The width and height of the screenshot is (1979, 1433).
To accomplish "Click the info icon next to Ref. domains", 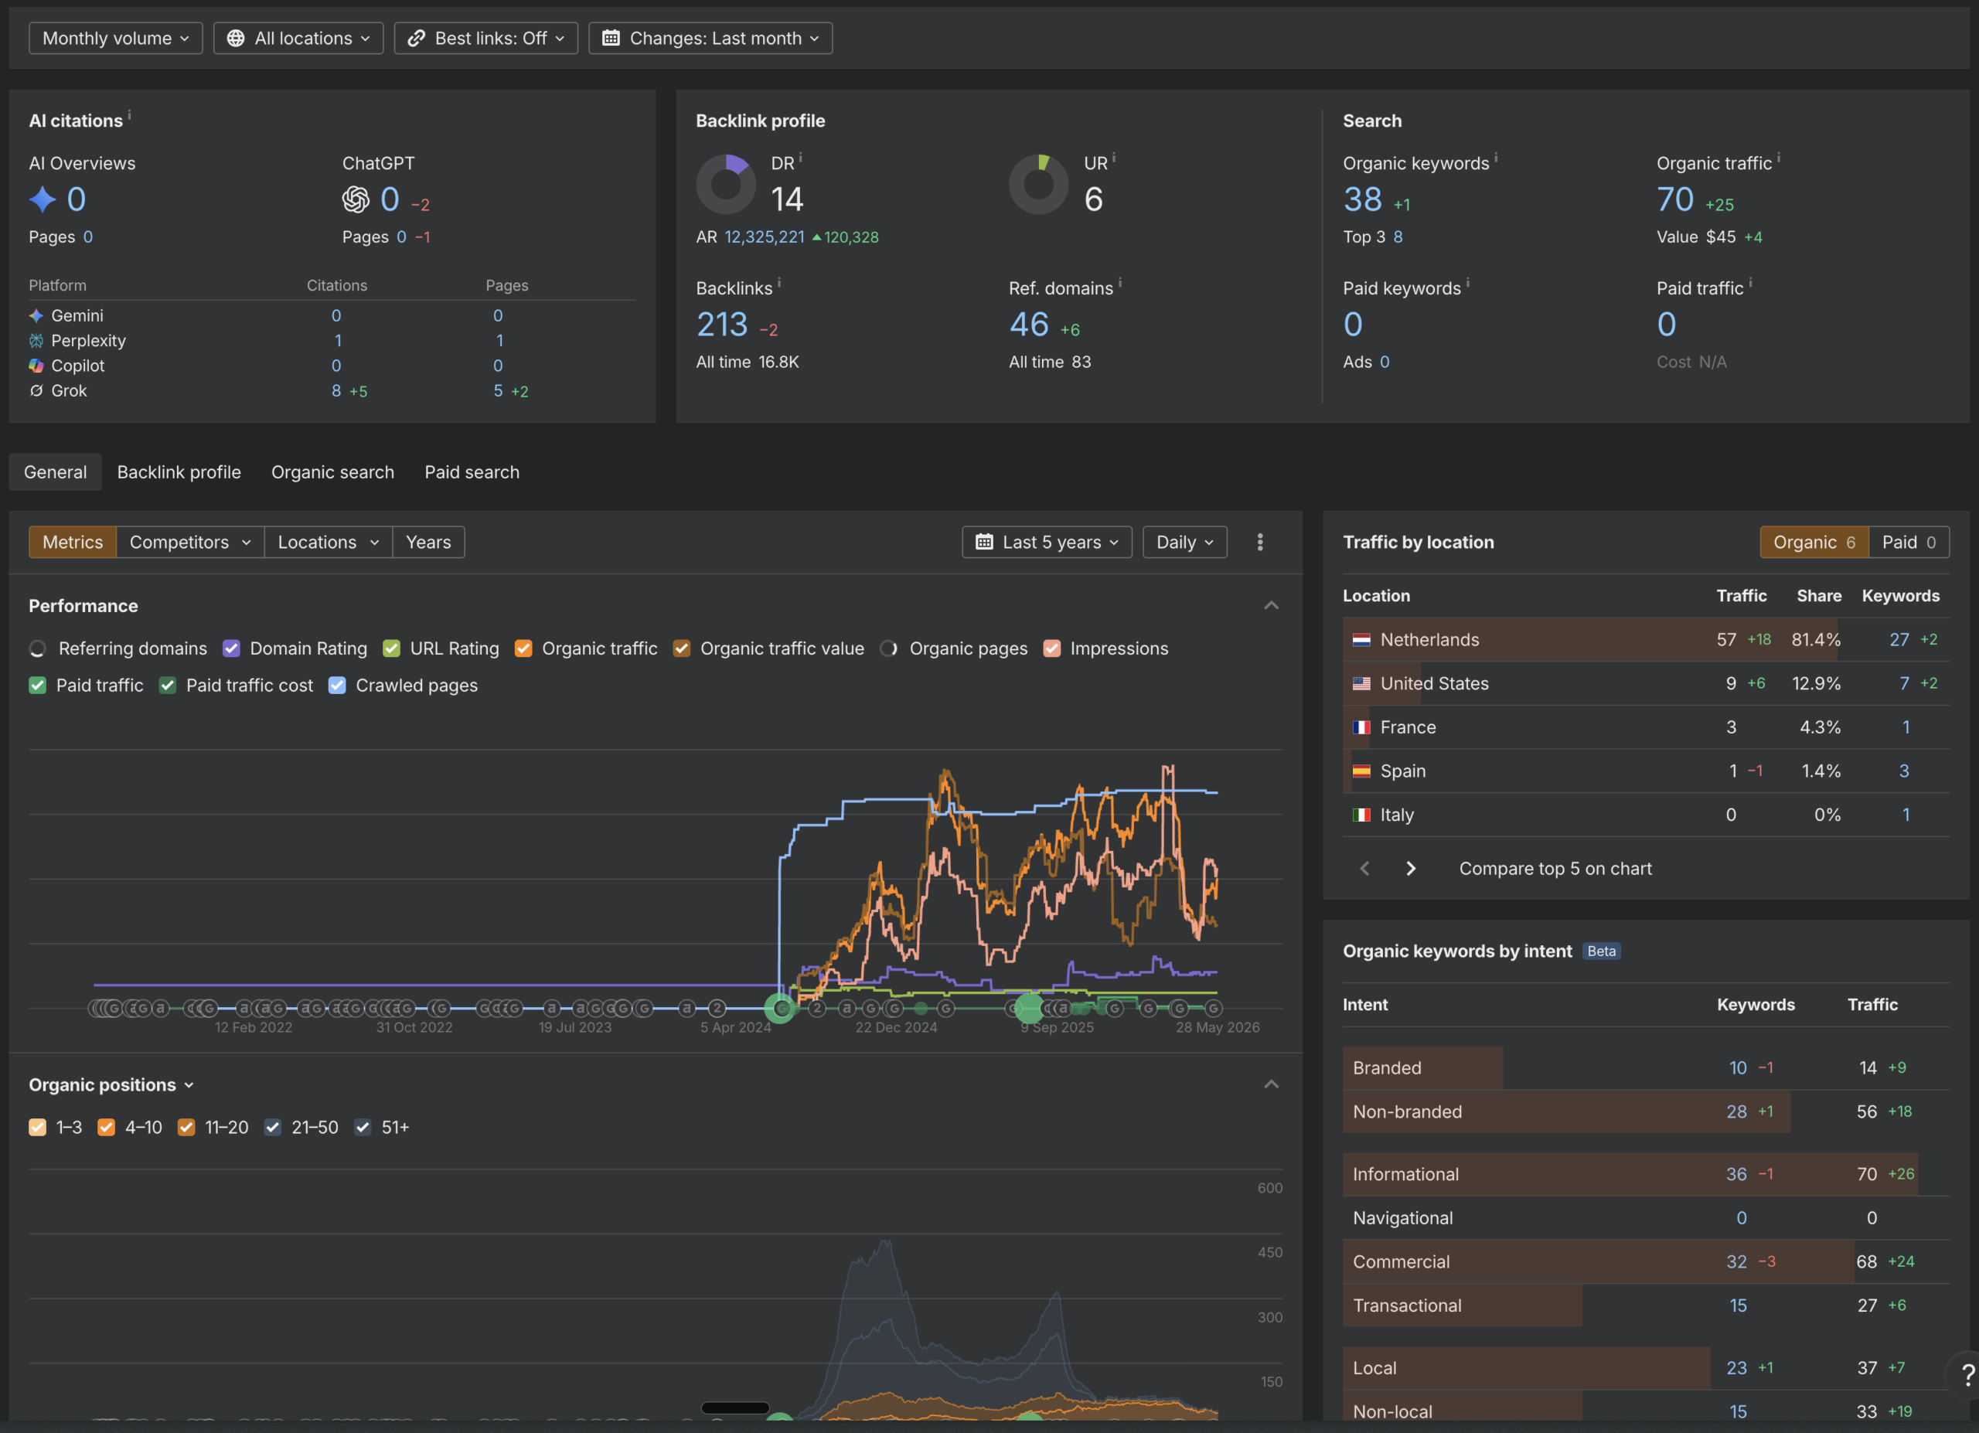I will (1119, 284).
